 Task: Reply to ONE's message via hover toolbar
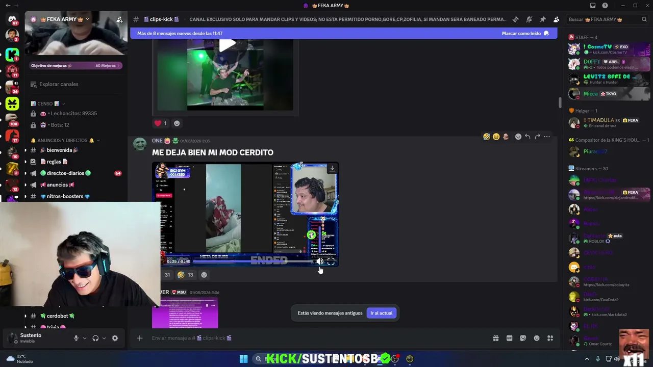click(x=528, y=137)
